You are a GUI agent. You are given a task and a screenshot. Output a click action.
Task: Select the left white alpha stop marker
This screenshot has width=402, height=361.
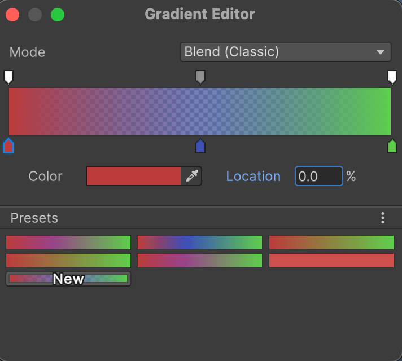click(x=8, y=77)
